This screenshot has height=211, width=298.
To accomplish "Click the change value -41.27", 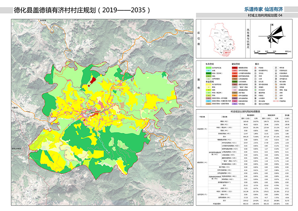I will [287, 127].
